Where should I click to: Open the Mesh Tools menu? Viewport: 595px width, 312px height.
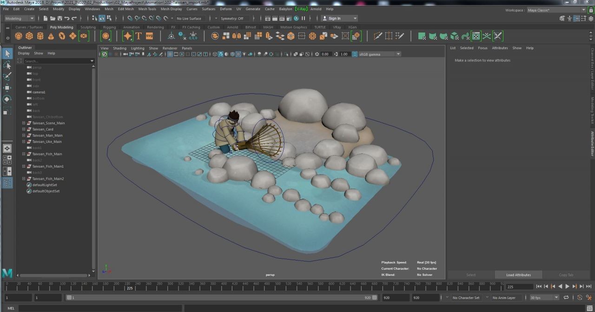pos(147,9)
